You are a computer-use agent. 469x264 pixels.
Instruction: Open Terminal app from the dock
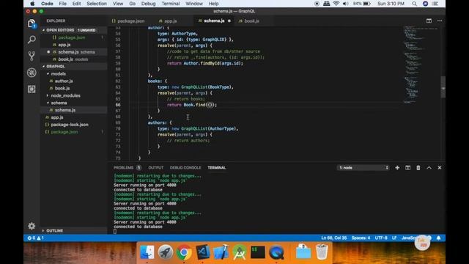click(258, 252)
